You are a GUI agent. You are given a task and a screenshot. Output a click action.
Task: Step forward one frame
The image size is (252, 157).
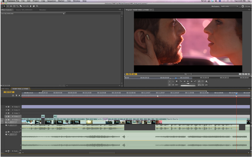coord(191,81)
